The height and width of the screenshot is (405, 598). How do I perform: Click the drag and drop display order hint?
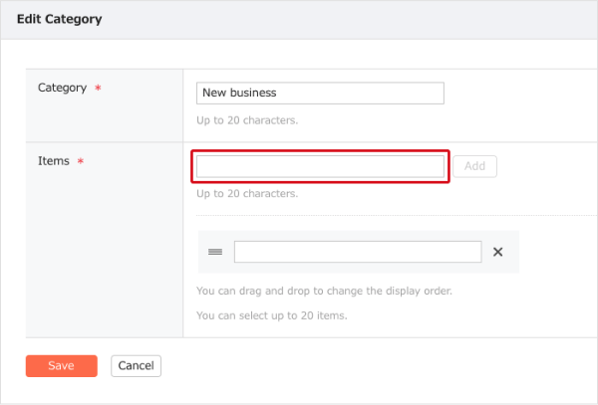324,291
